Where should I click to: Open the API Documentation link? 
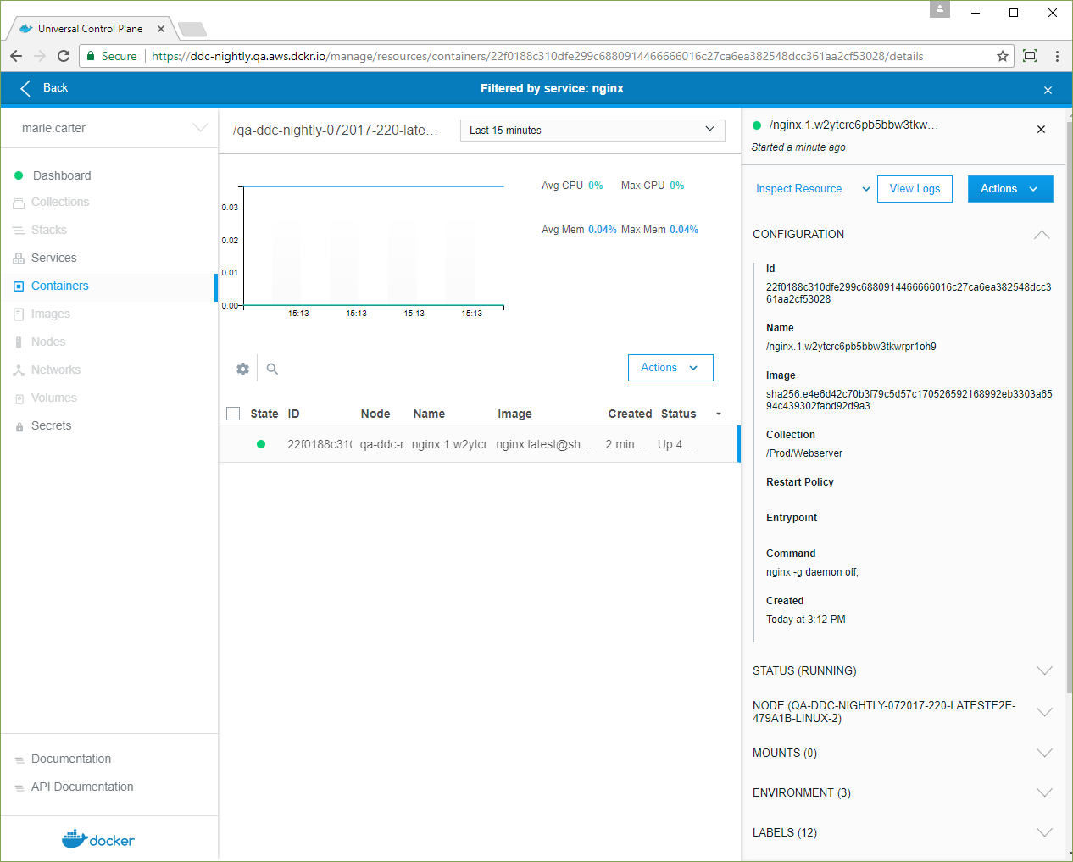[x=82, y=787]
